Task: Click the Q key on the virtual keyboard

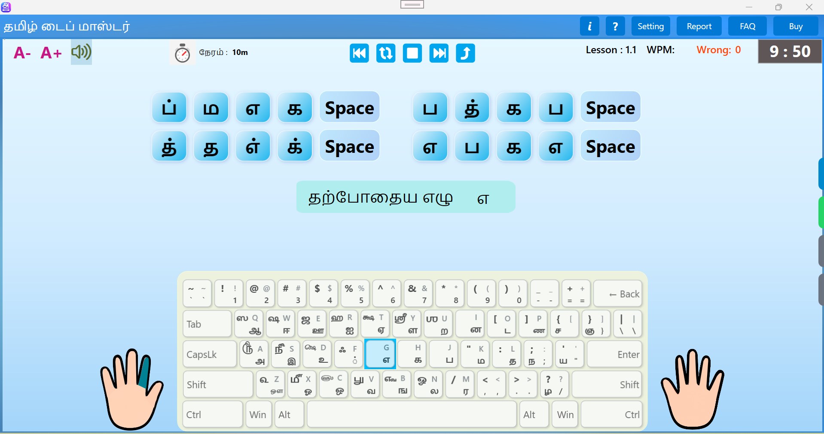Action: (249, 324)
